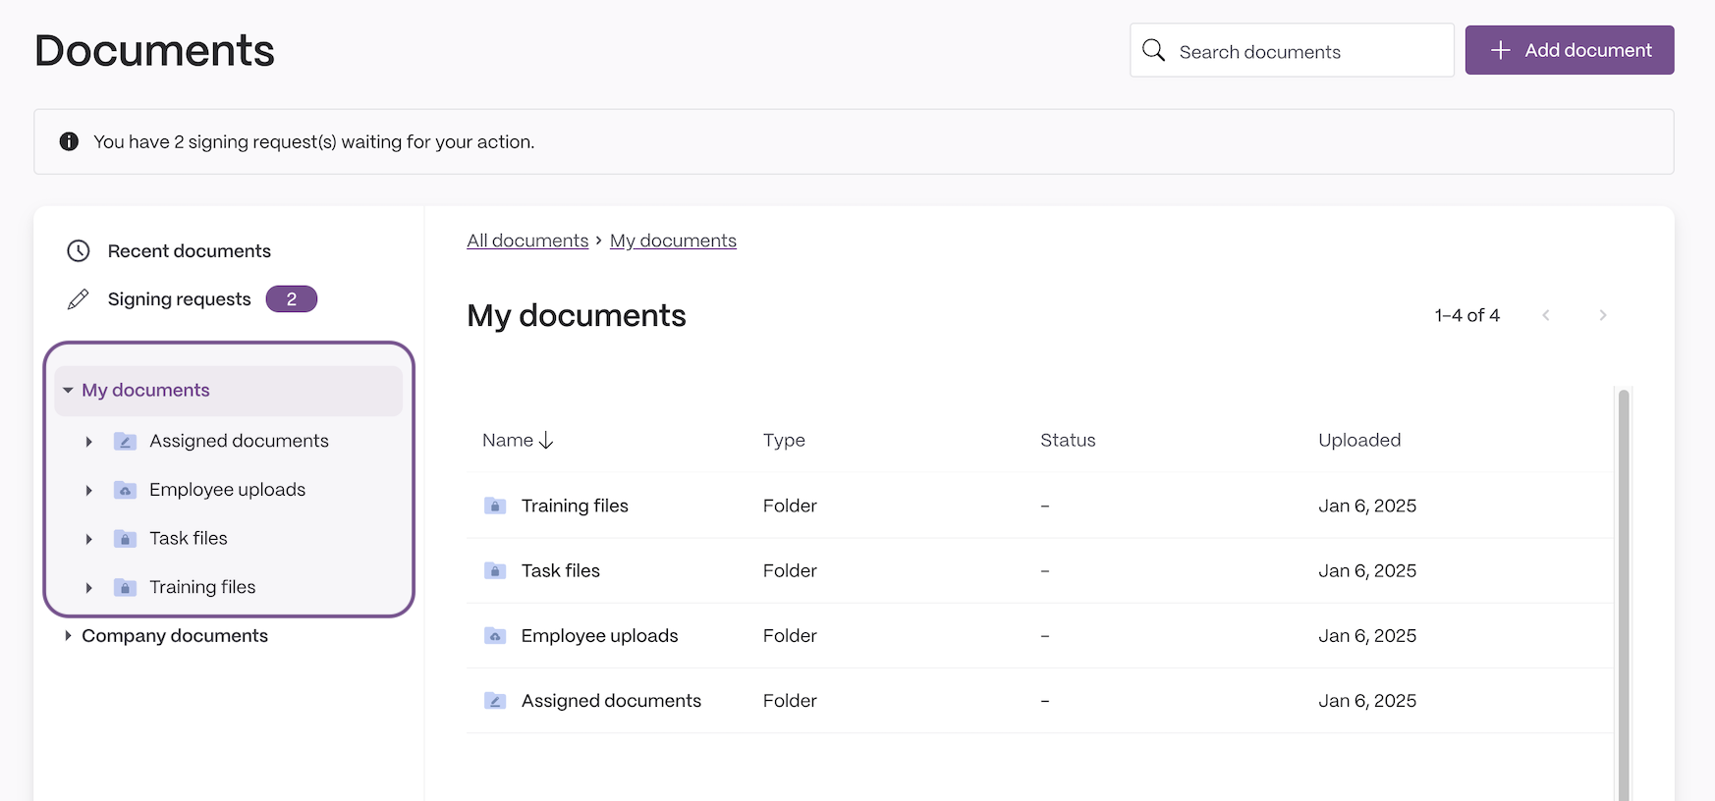
Task: Click Task files locked folder icon in sidebar
Action: click(x=125, y=538)
